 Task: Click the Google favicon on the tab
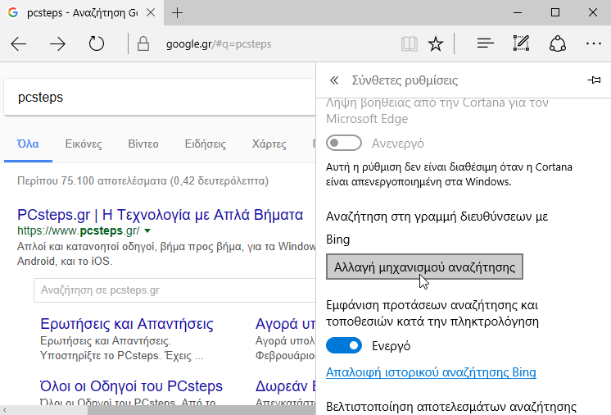tap(13, 12)
